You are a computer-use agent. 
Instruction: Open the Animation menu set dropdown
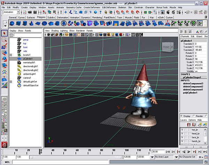18,12
